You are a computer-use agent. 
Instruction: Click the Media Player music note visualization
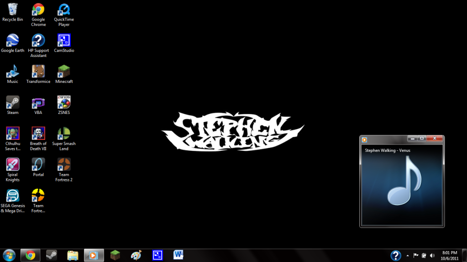click(404, 180)
